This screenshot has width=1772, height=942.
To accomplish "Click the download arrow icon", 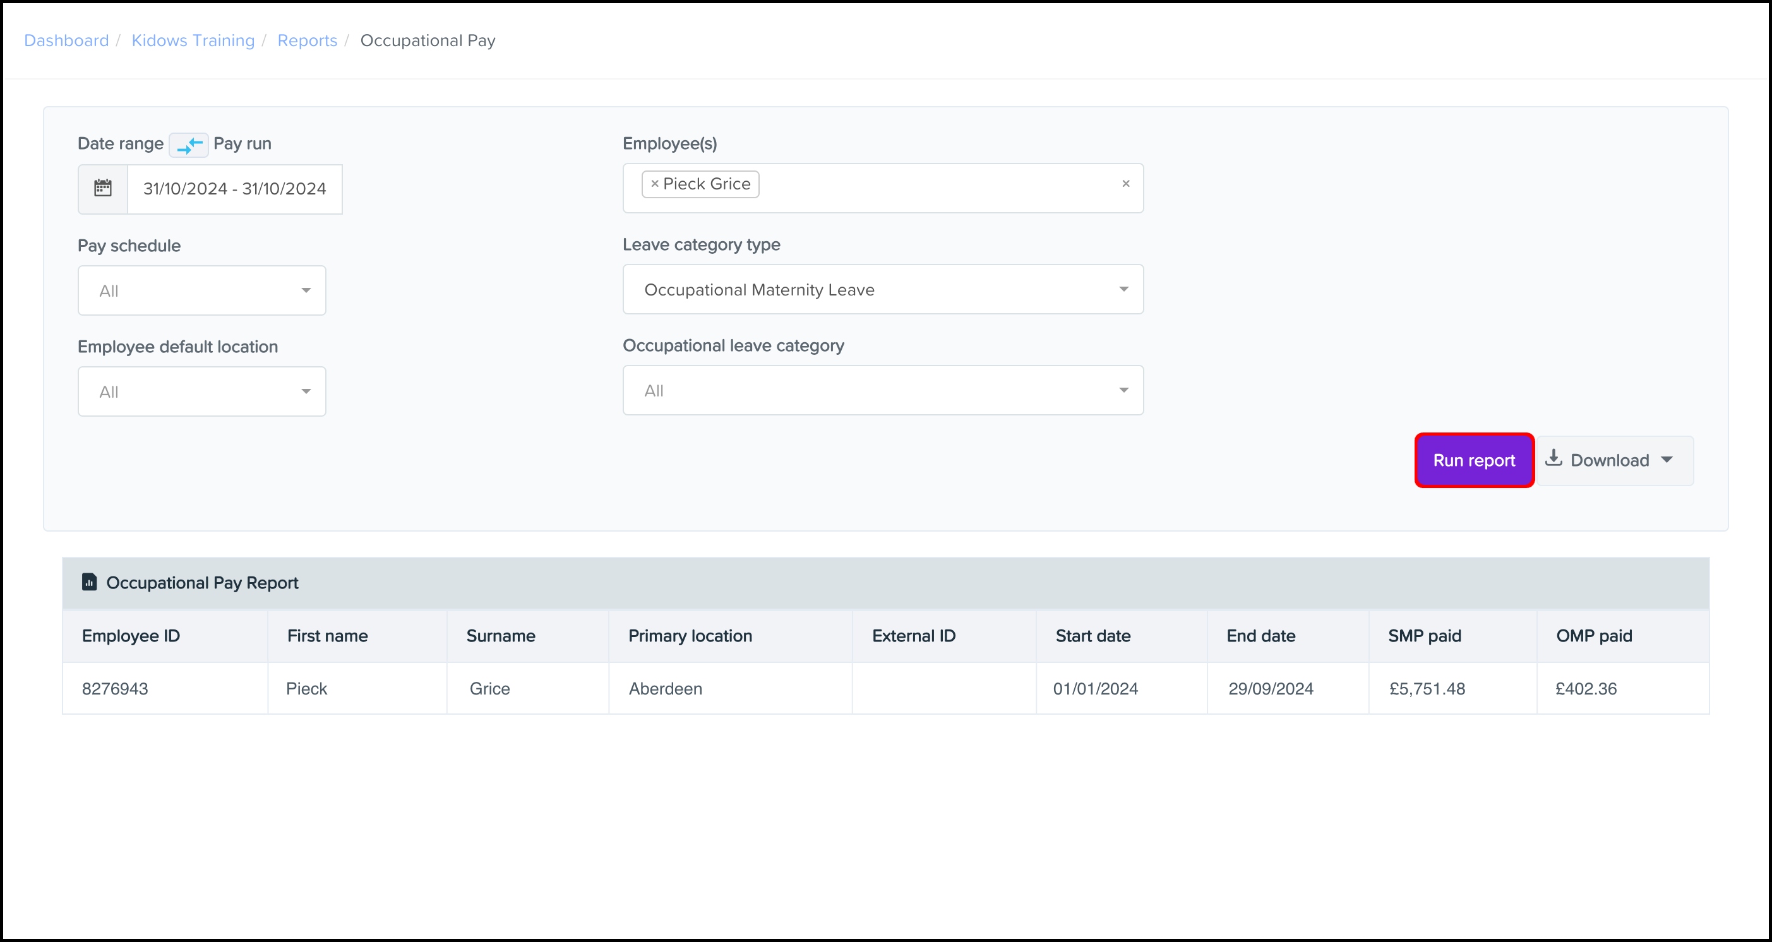I will 1553,458.
